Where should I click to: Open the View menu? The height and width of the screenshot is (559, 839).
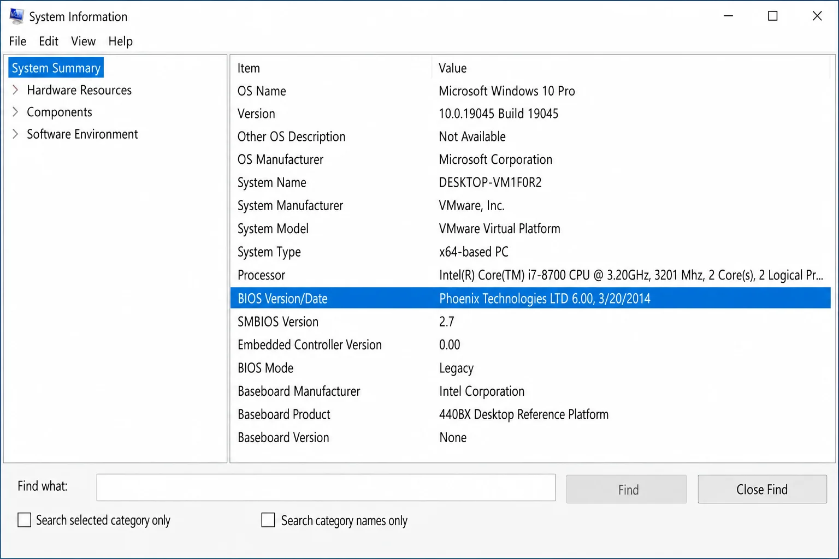[83, 41]
